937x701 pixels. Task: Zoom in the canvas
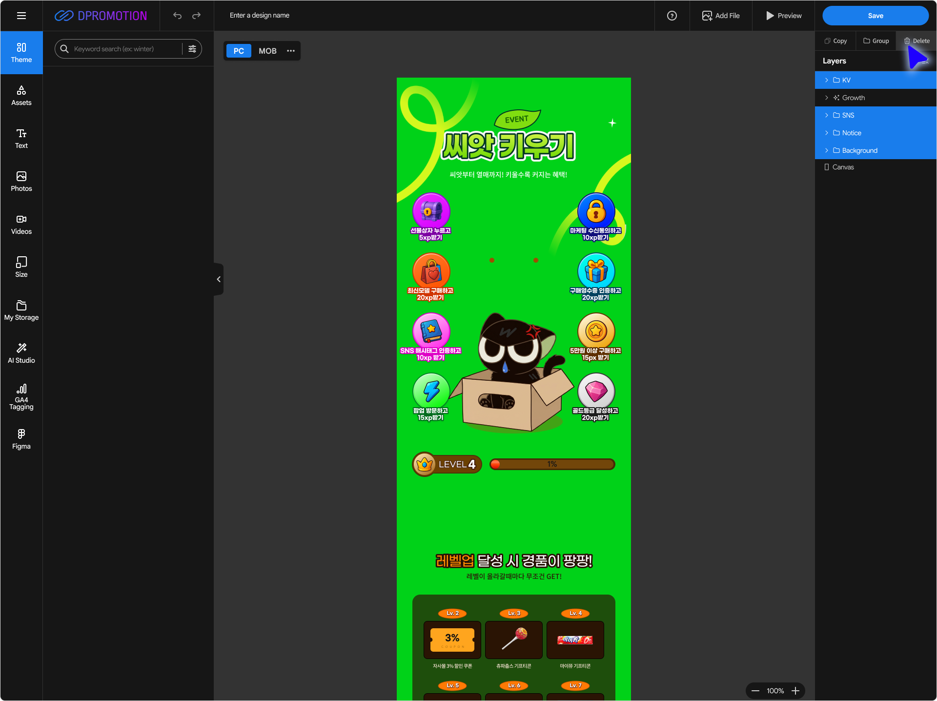pos(795,691)
